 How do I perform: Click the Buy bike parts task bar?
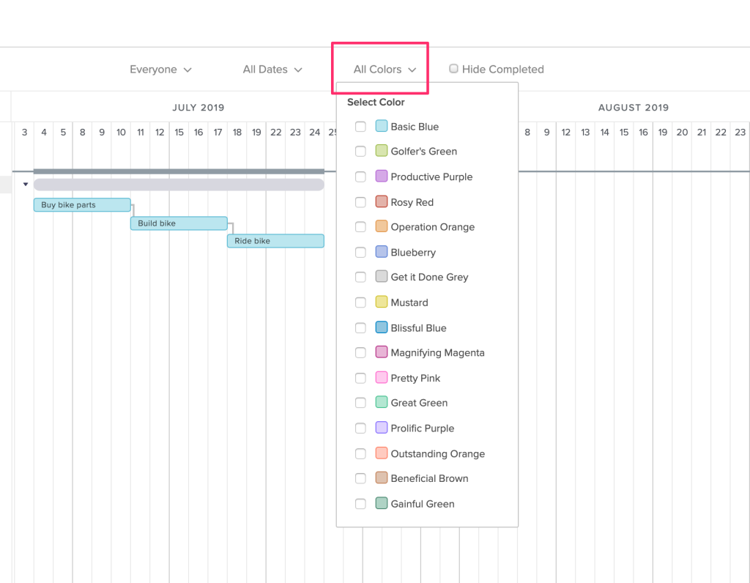(x=82, y=205)
